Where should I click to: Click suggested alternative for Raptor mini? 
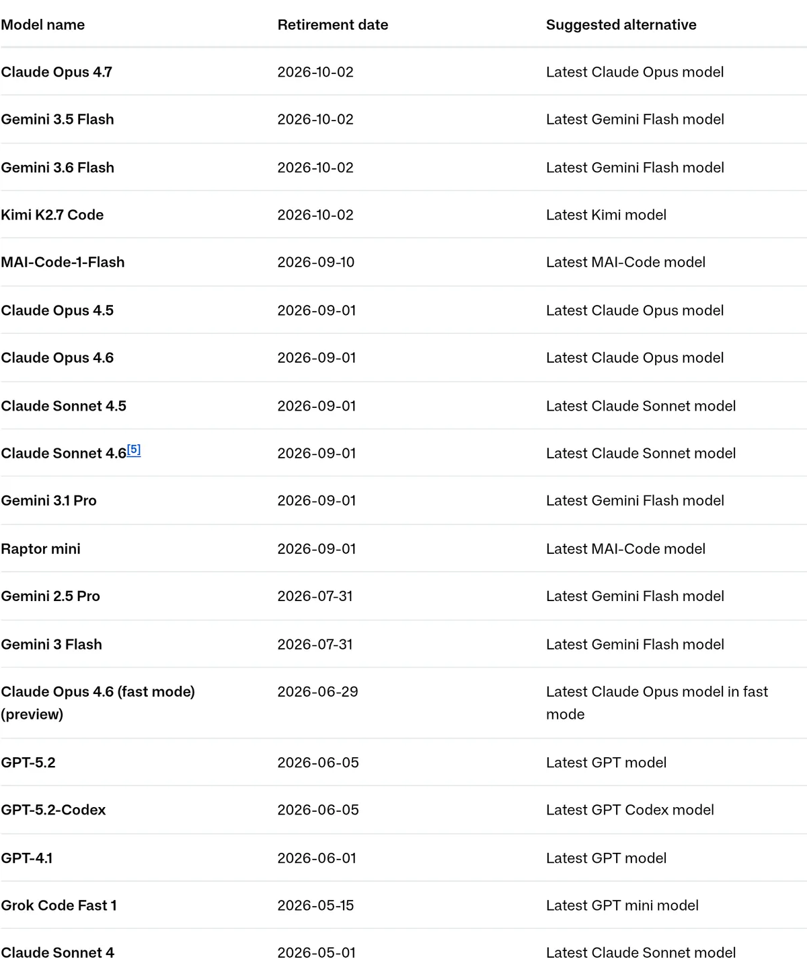coord(626,549)
